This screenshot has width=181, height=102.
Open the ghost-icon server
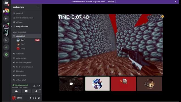(6, 33)
